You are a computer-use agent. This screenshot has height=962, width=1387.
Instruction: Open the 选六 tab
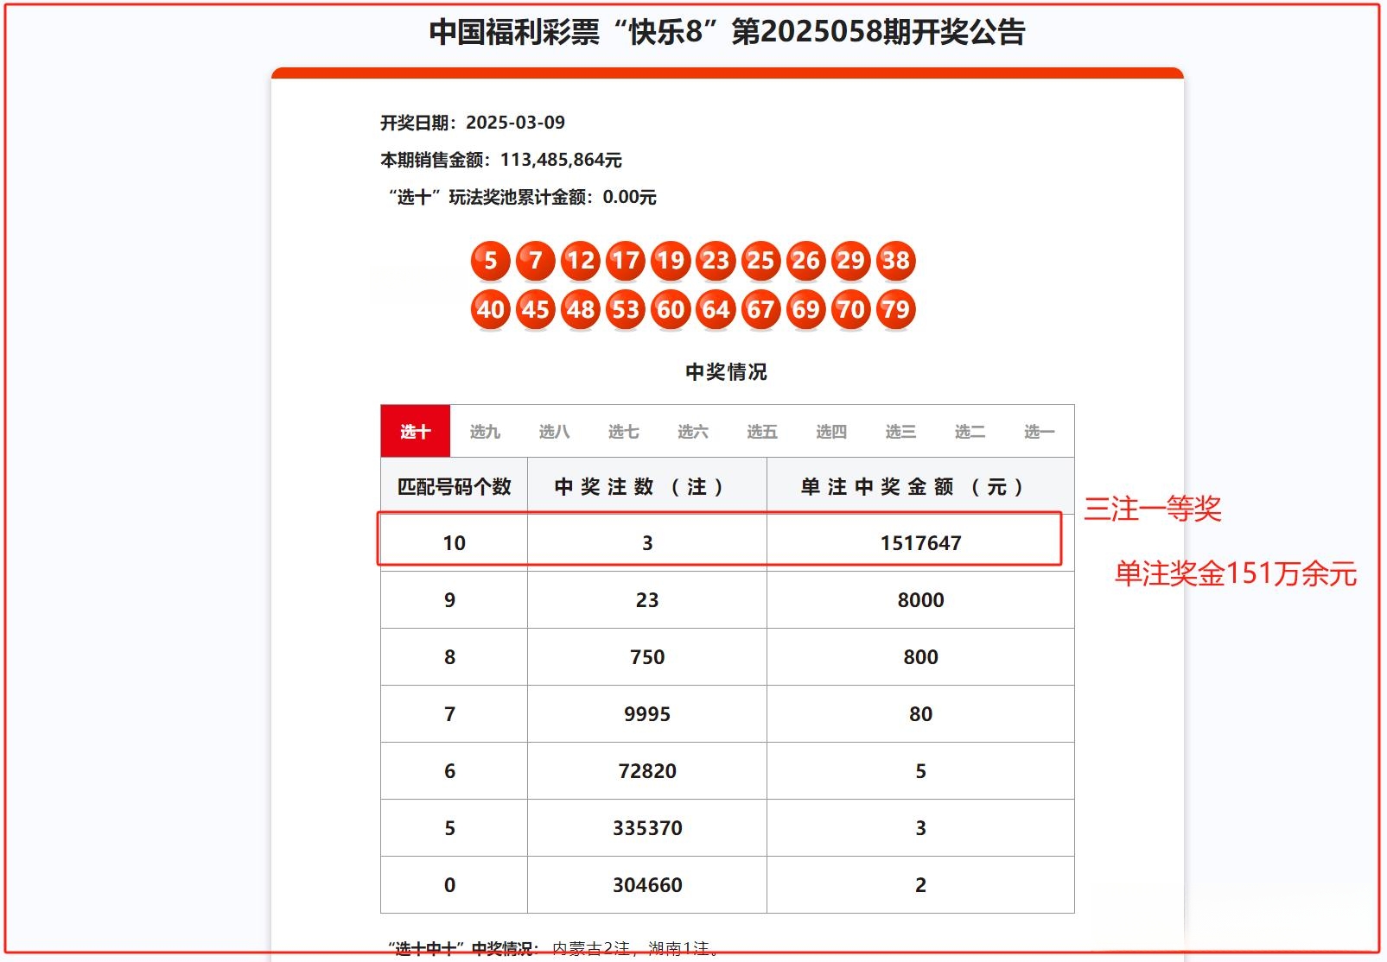point(692,431)
